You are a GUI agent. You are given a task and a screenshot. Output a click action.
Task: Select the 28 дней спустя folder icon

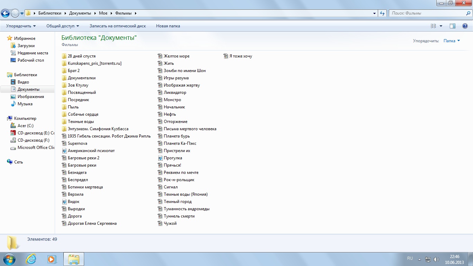[x=64, y=56]
